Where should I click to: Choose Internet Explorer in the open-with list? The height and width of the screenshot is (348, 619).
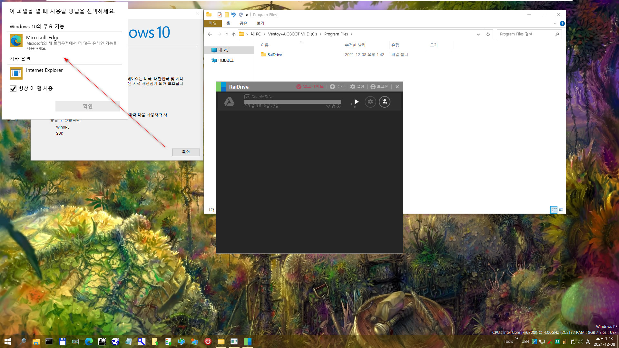(65, 73)
